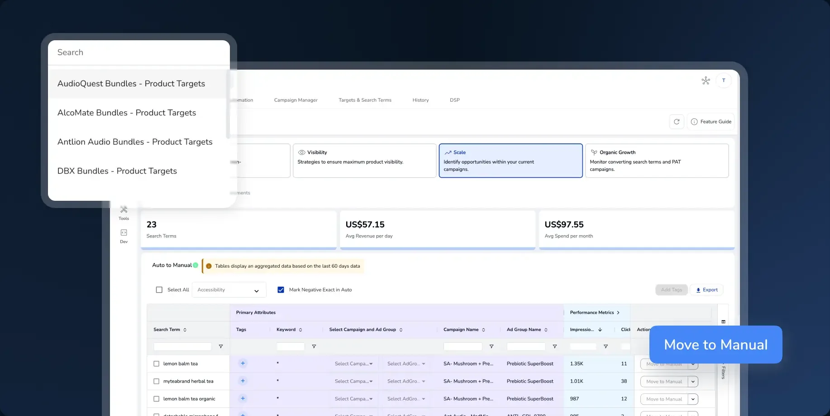This screenshot has width=830, height=416.
Task: Check the lemon balm tea row checkbox
Action: tap(156, 364)
